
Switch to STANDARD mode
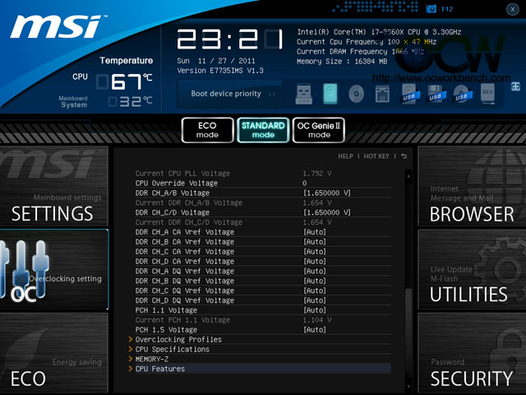263,130
